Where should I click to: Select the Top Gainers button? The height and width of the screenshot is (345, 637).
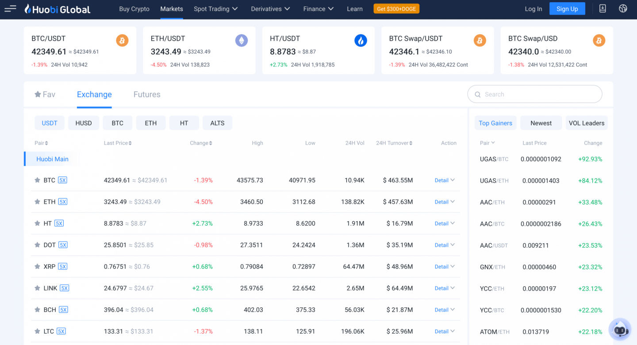click(495, 123)
